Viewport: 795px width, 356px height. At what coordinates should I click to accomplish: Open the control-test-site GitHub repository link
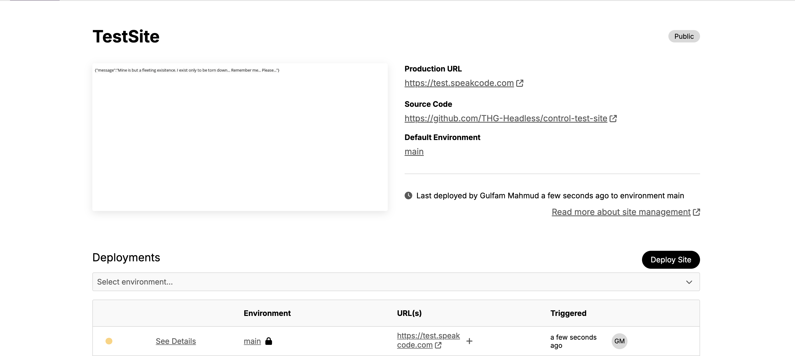[506, 118]
